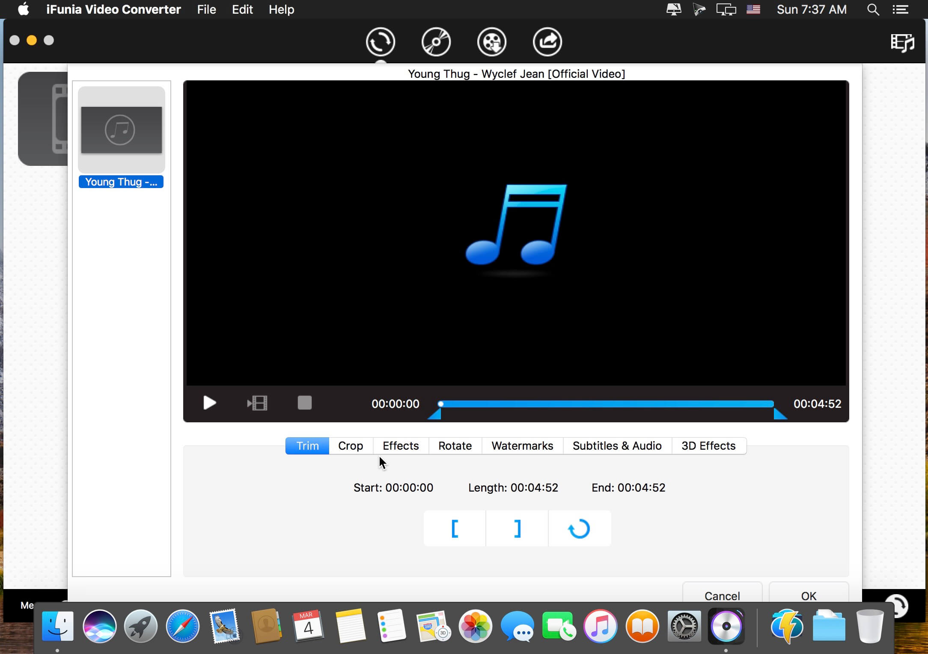Open the video editor icon at top right

[x=901, y=42]
